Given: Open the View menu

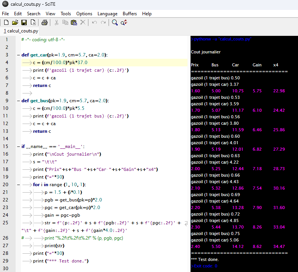Looking at the screenshot, I should (50, 14).
